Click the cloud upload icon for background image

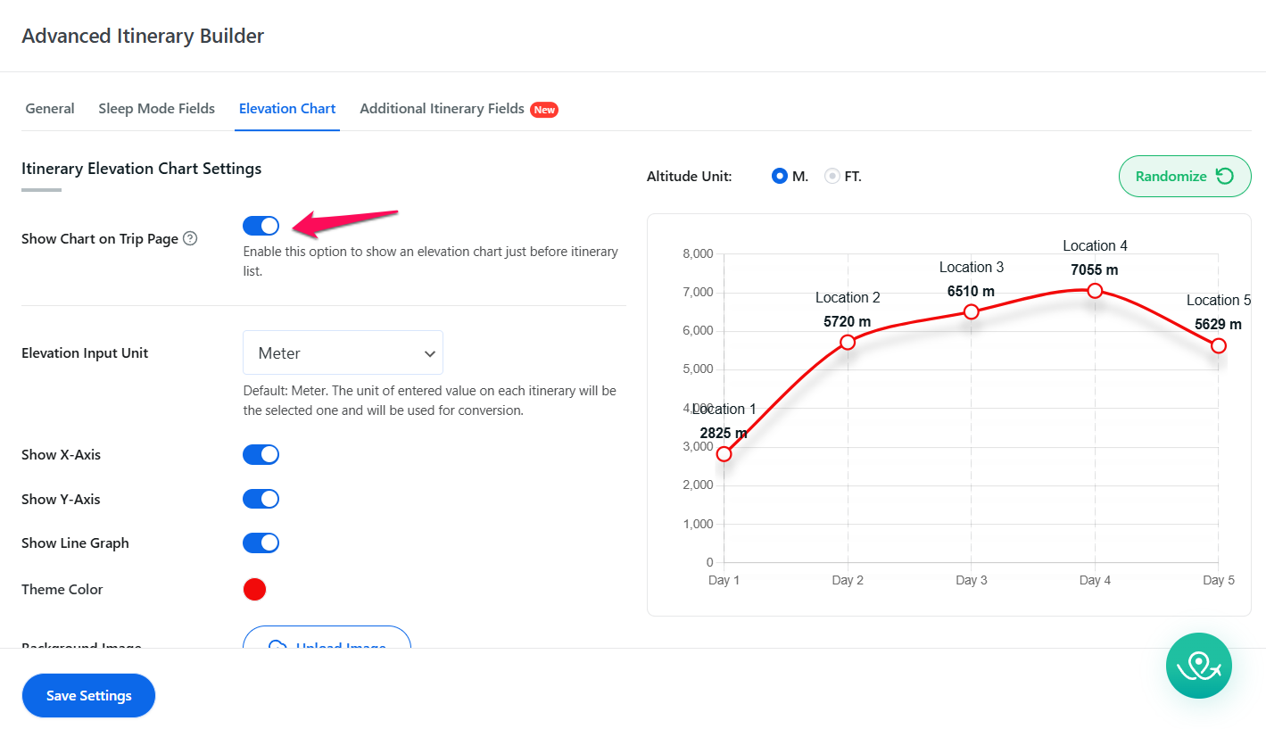277,646
